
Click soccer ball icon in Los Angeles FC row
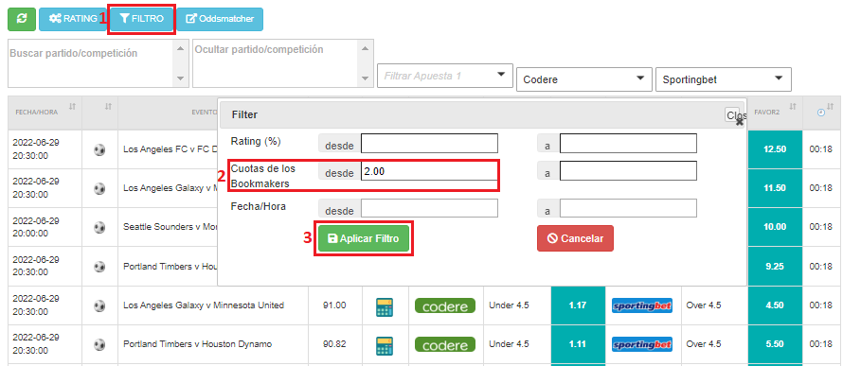(99, 149)
